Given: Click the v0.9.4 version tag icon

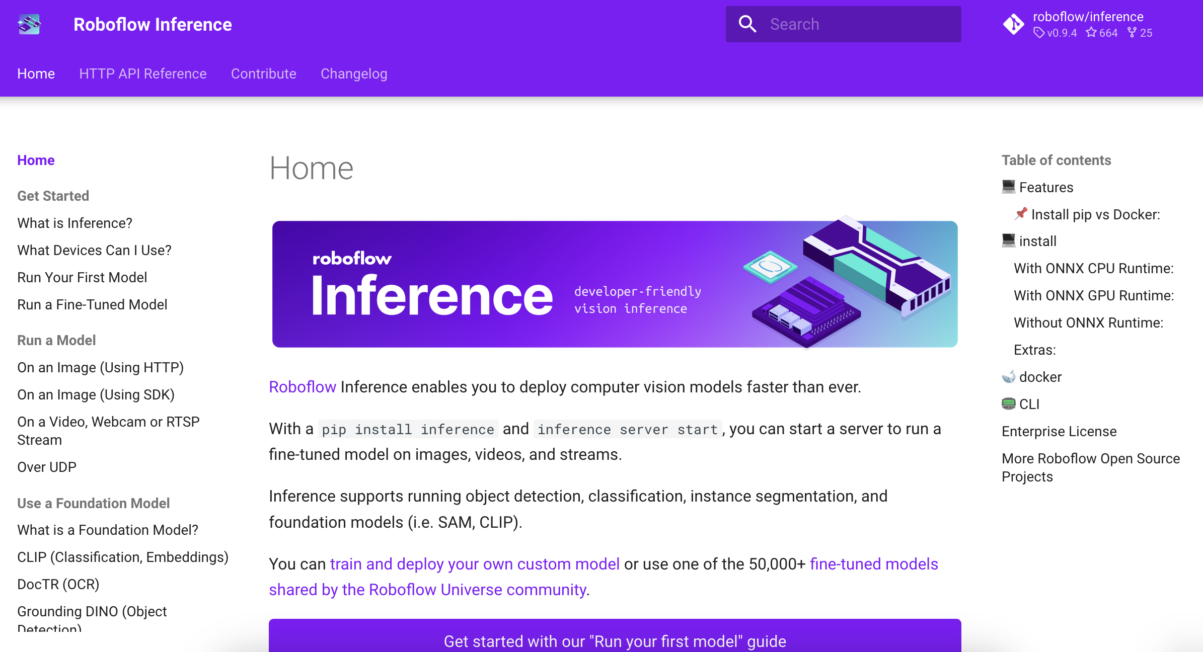Looking at the screenshot, I should 1039,33.
